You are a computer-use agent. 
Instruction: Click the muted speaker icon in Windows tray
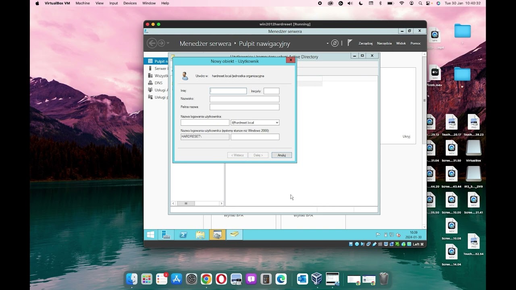398,235
